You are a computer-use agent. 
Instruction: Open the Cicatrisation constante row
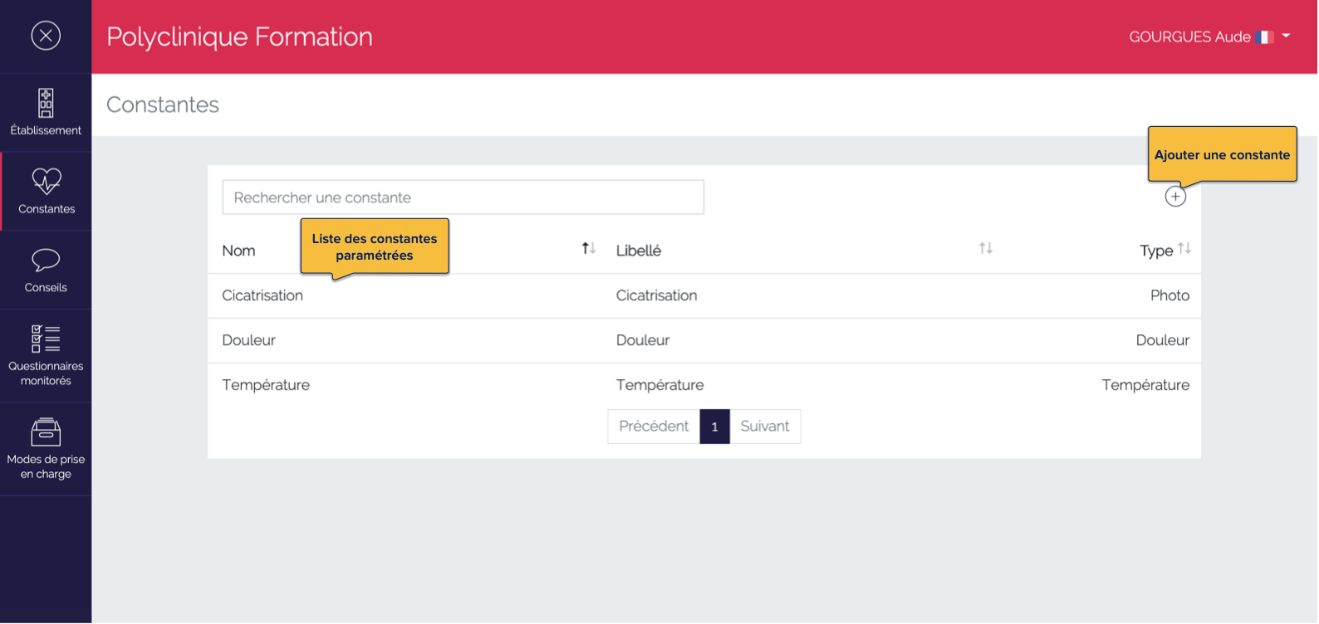(262, 296)
